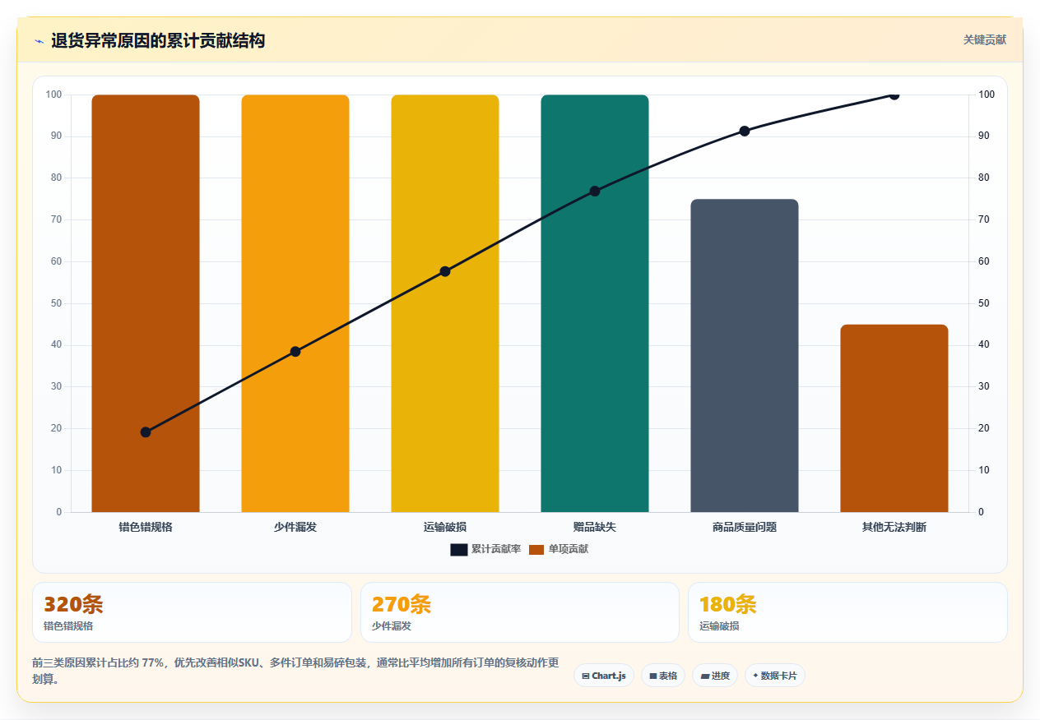The height and width of the screenshot is (720, 1040).
Task: Click the x-axis label 商品质量问题
Action: [x=745, y=527]
